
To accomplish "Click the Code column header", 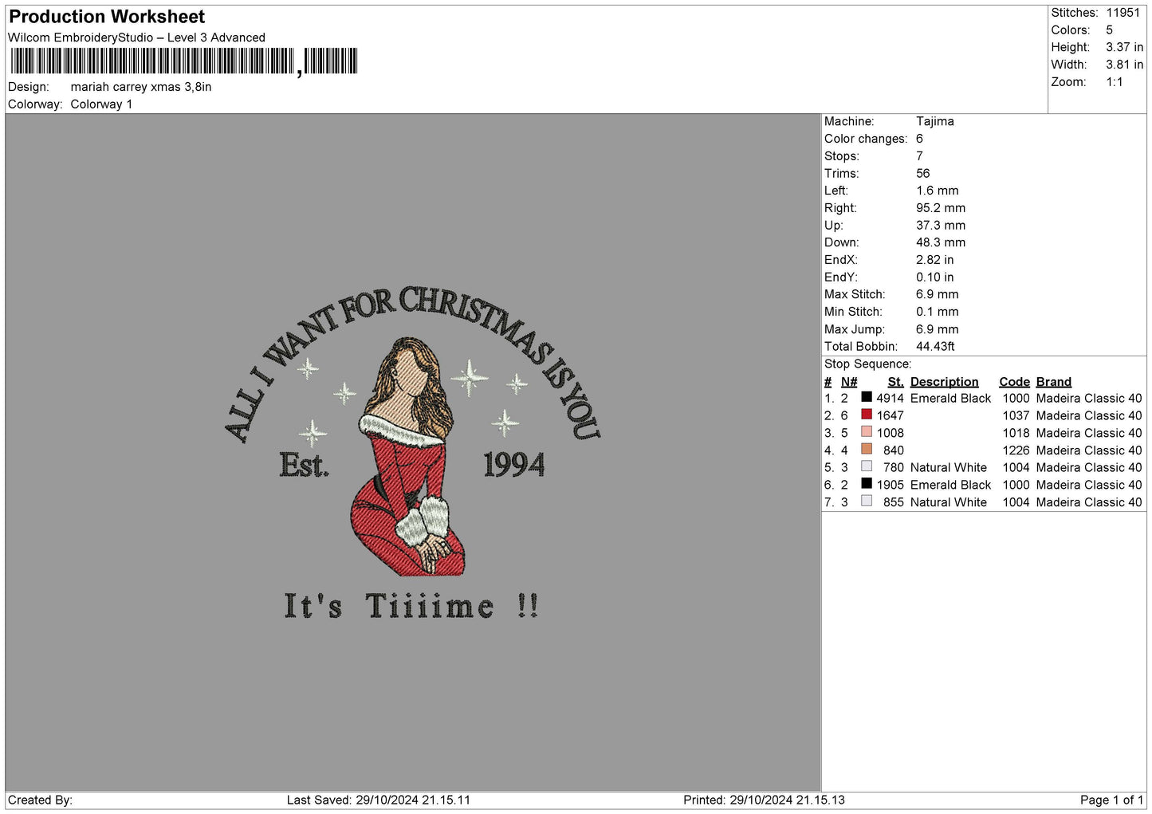I will pyautogui.click(x=1014, y=382).
